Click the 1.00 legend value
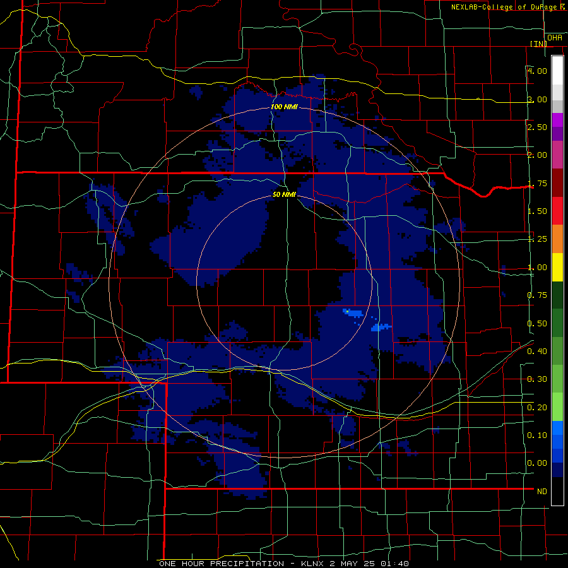This screenshot has height=568, width=568. pos(537,268)
